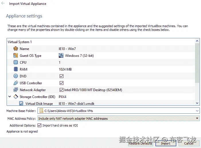The height and width of the screenshot is (148, 201).
Task: Toggle the DVD checkbox
Action: pos(61,76)
